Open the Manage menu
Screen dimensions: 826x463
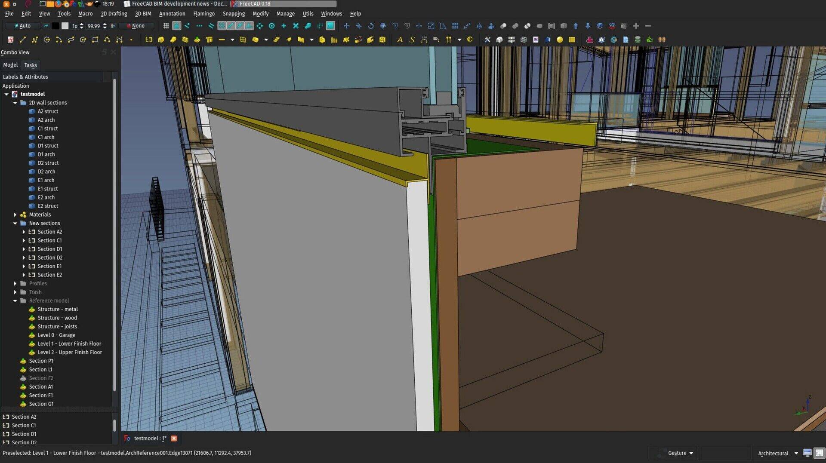pyautogui.click(x=285, y=13)
